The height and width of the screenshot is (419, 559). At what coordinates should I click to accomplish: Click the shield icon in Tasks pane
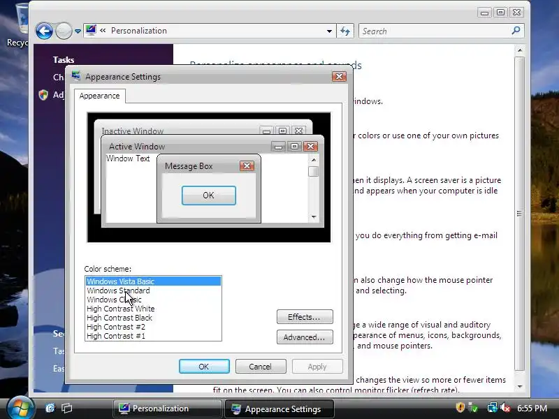43,95
